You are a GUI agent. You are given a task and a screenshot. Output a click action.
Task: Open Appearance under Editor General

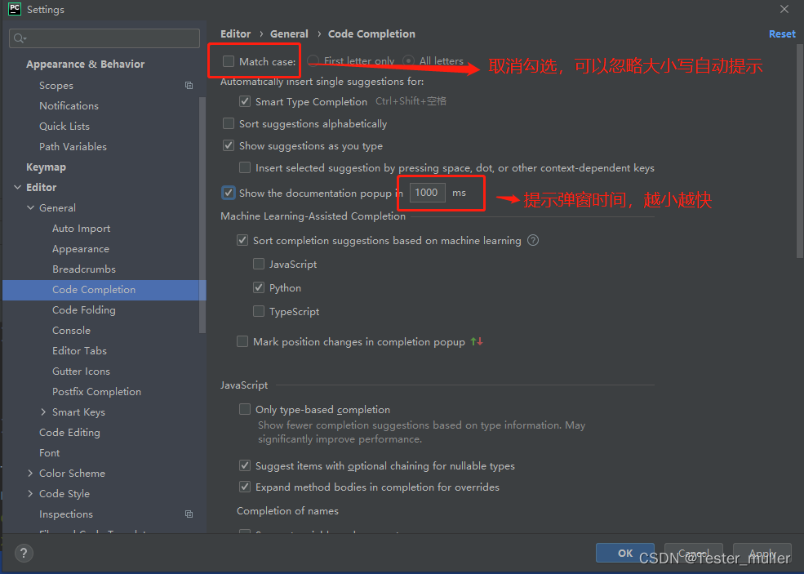(81, 249)
